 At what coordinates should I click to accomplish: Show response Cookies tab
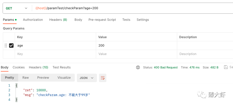tap(19, 67)
